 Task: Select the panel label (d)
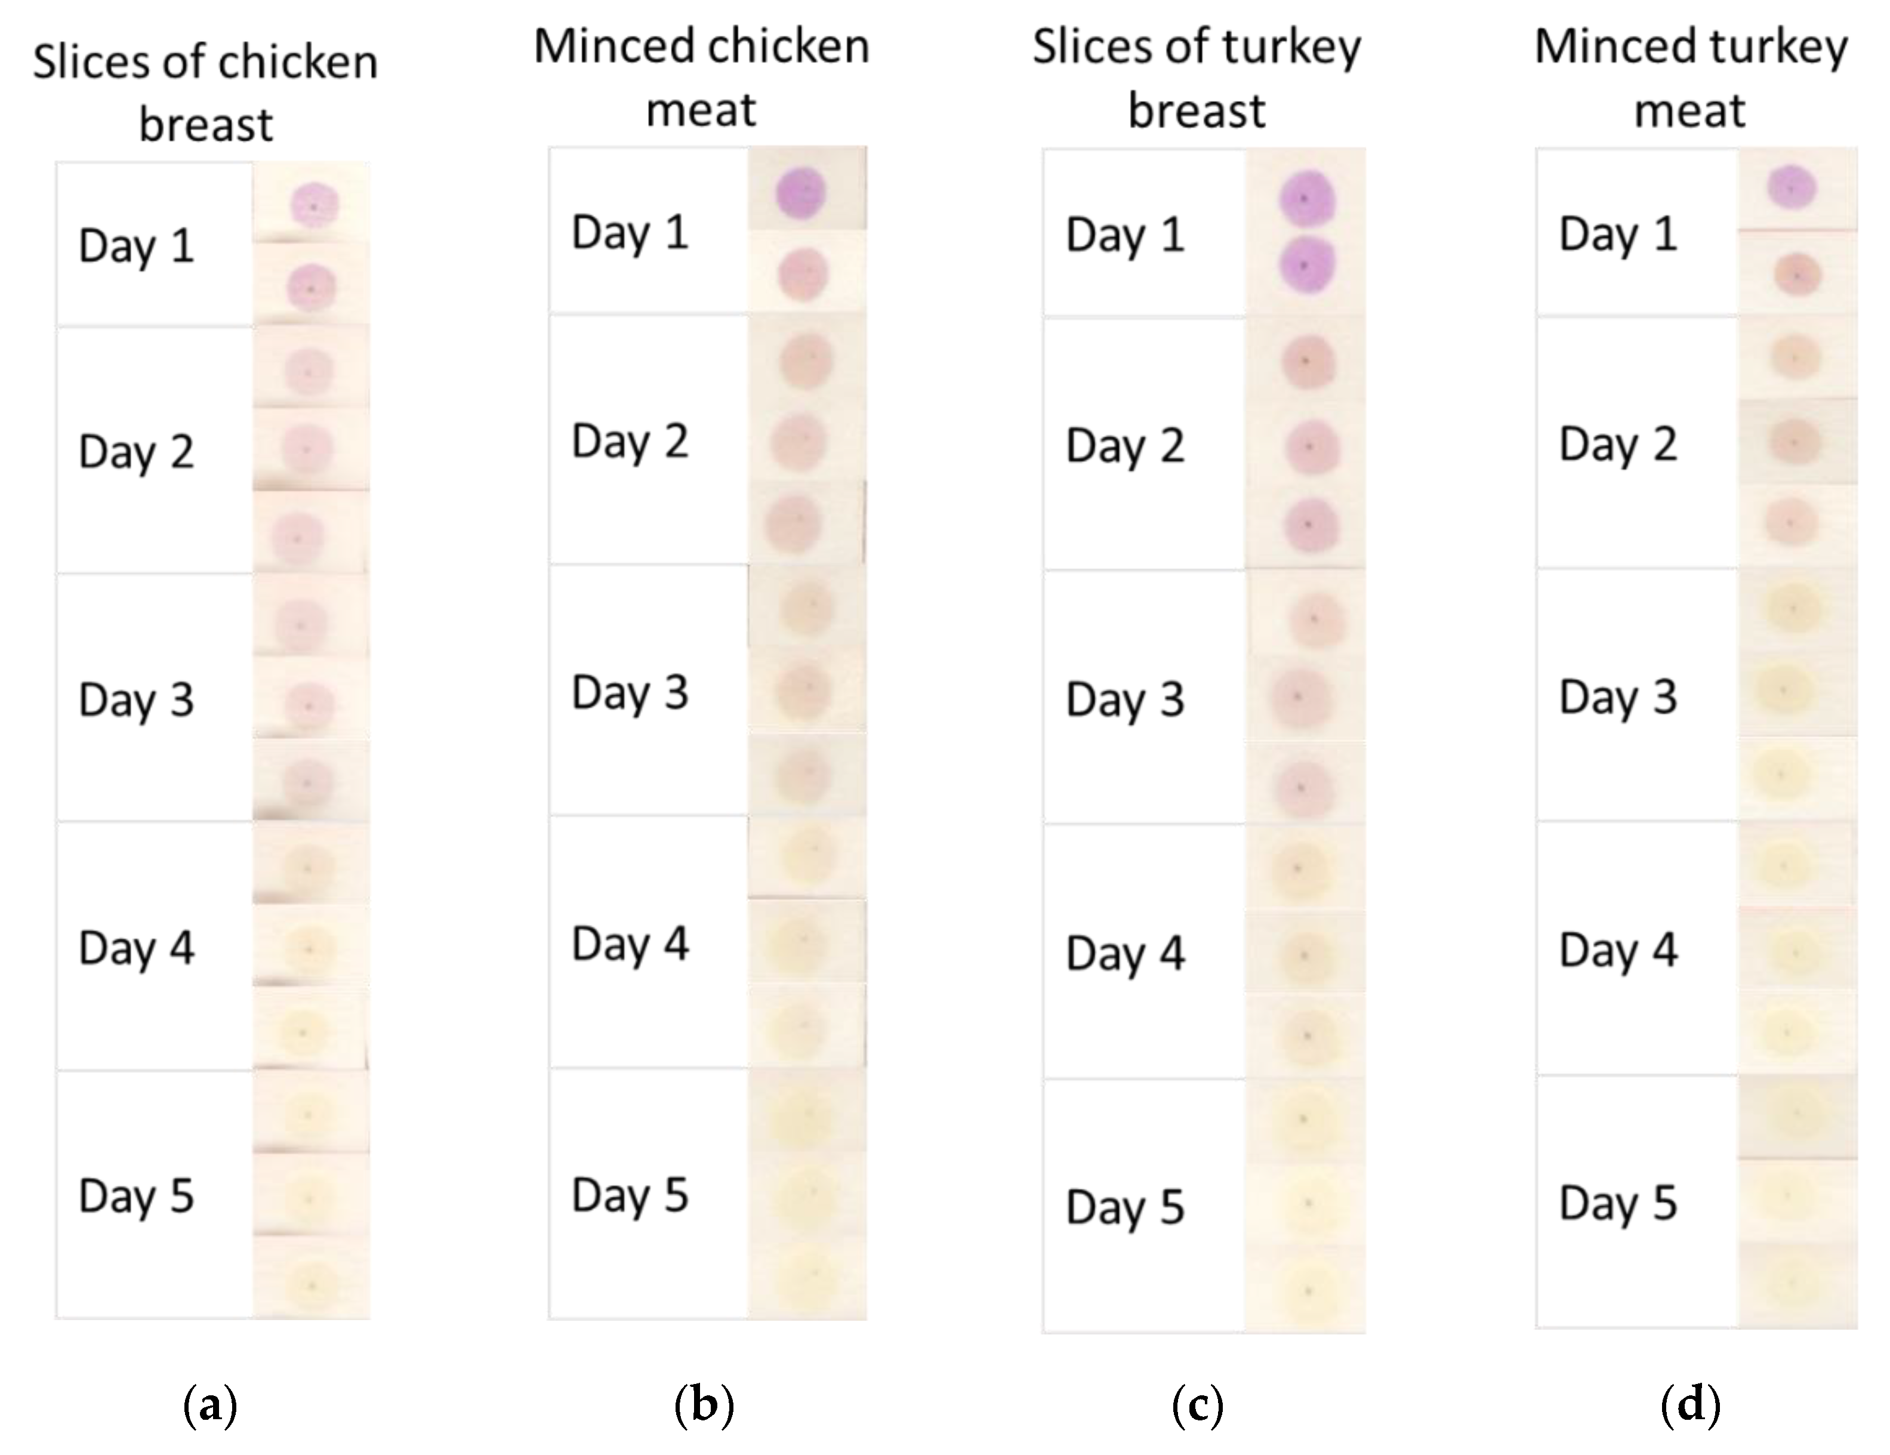tap(1690, 1407)
